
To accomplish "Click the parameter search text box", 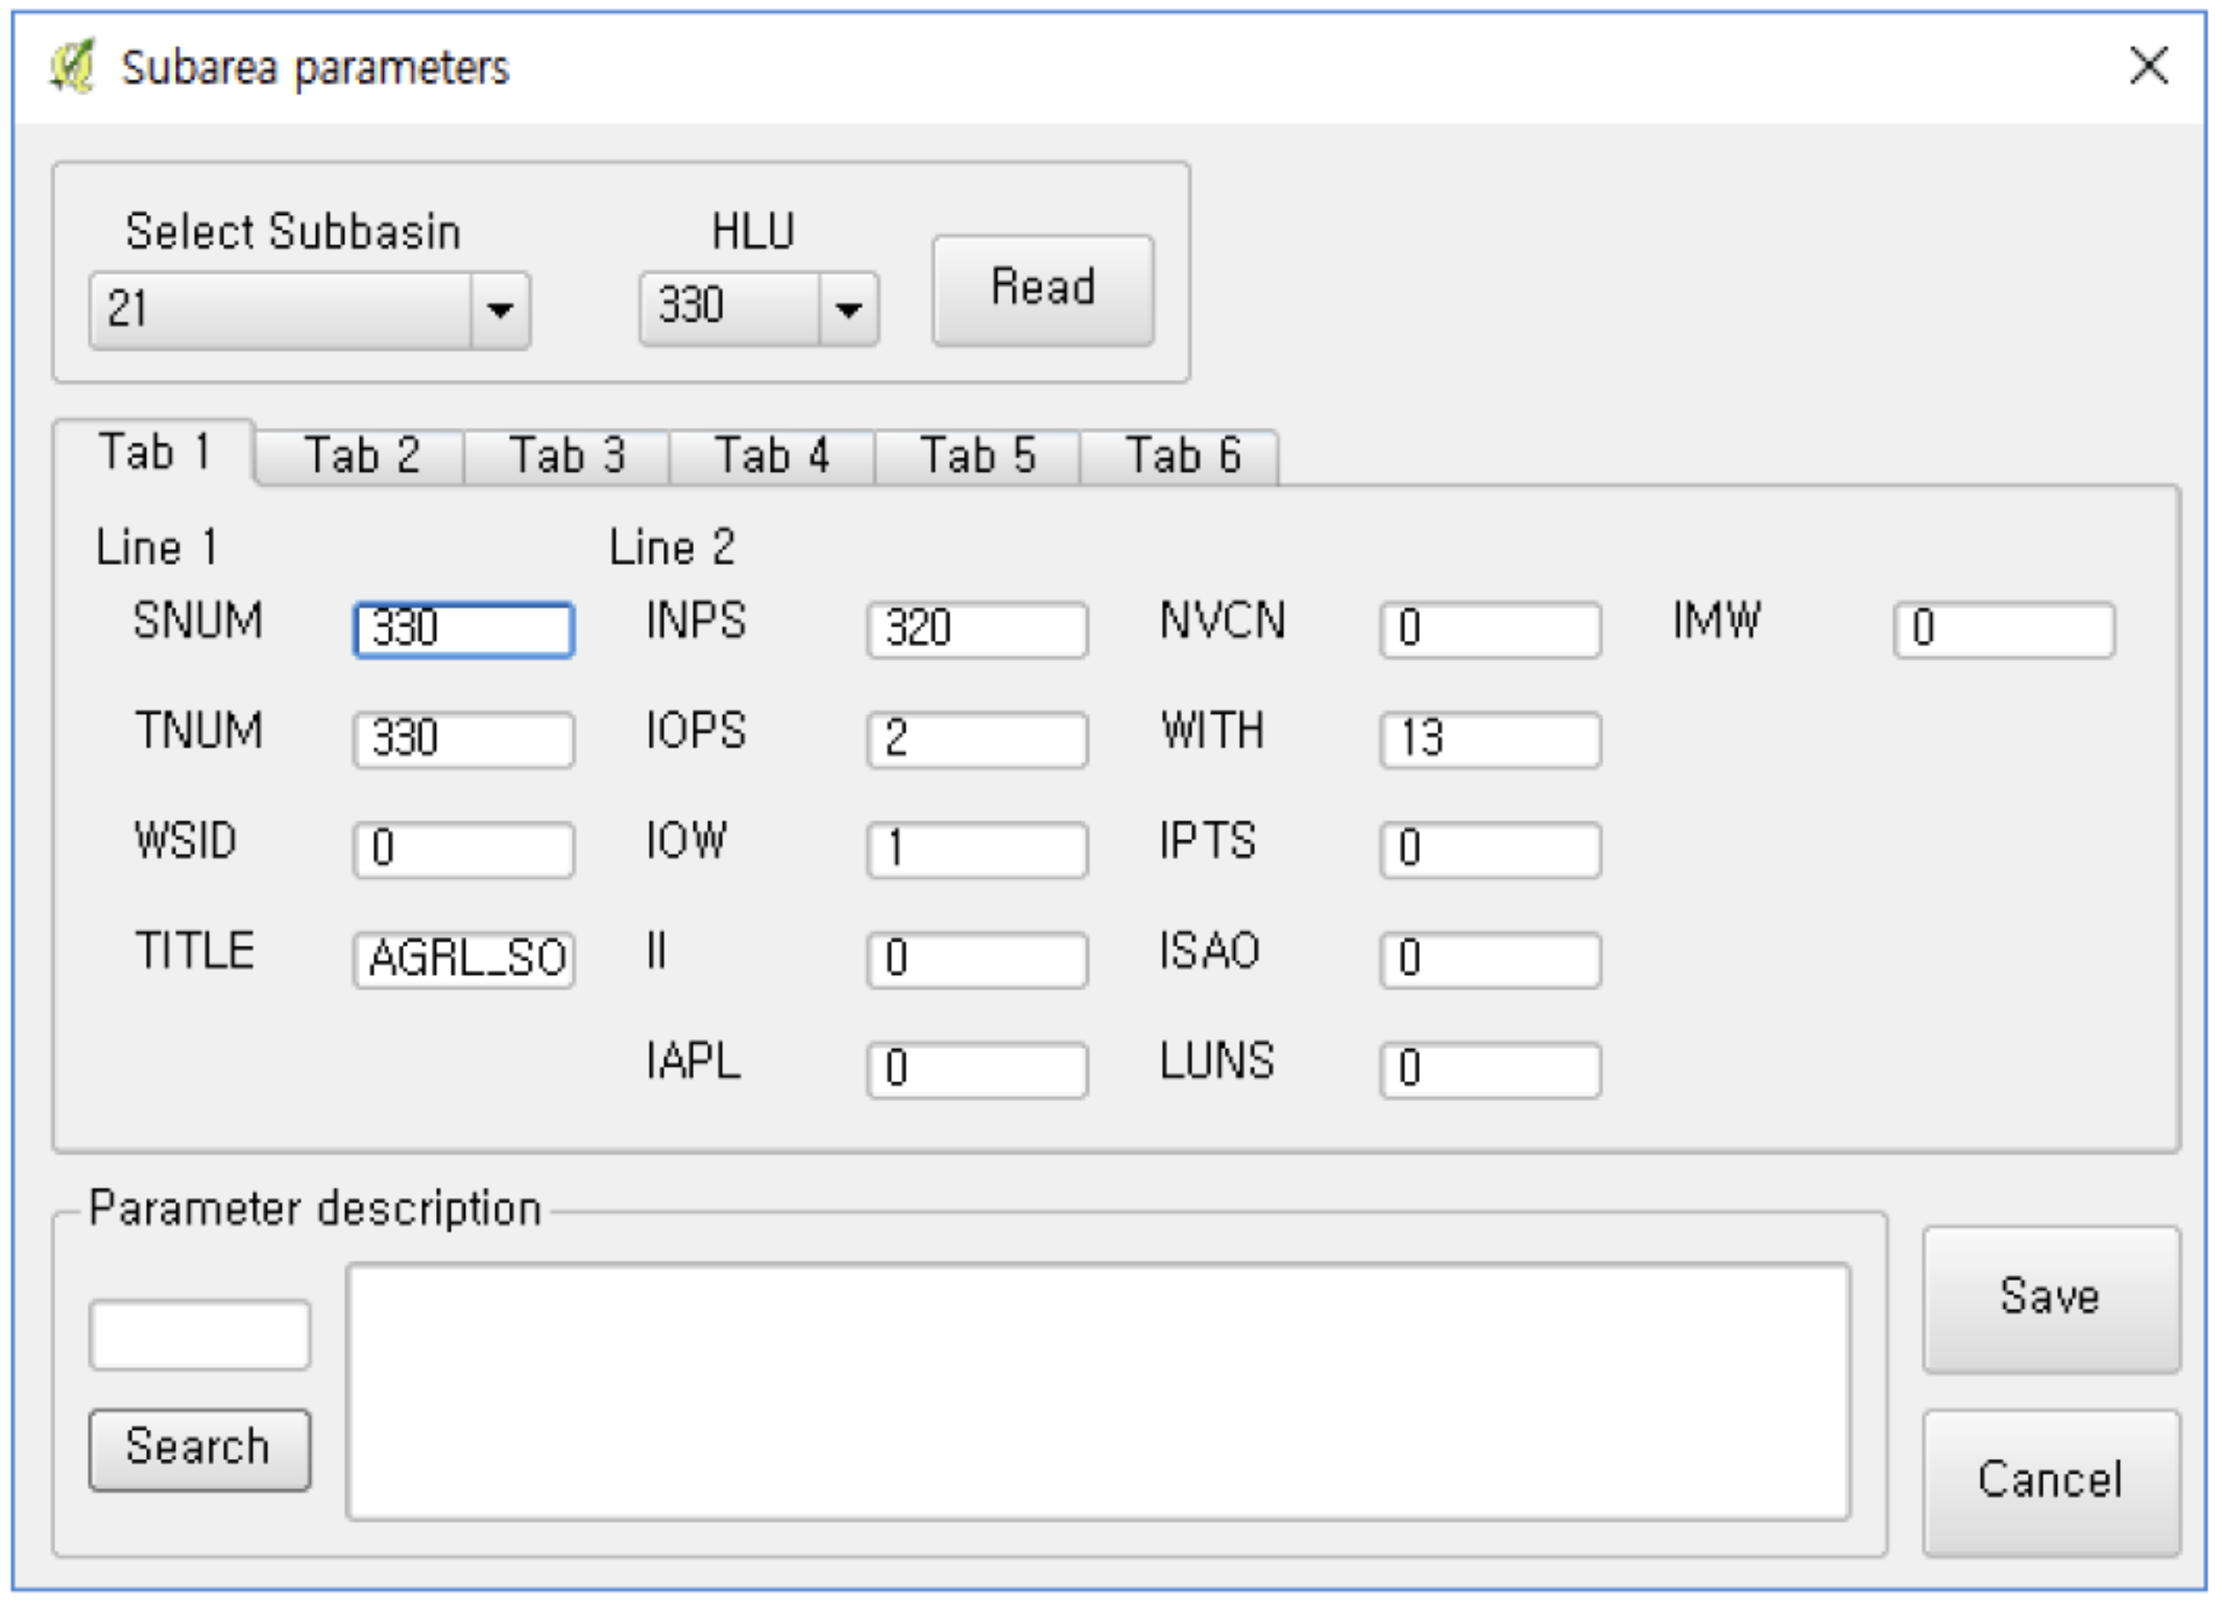I will (x=200, y=1335).
